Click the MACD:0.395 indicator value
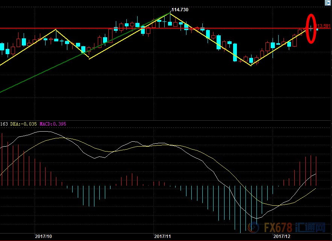The image size is (332, 241). pyautogui.click(x=53, y=124)
